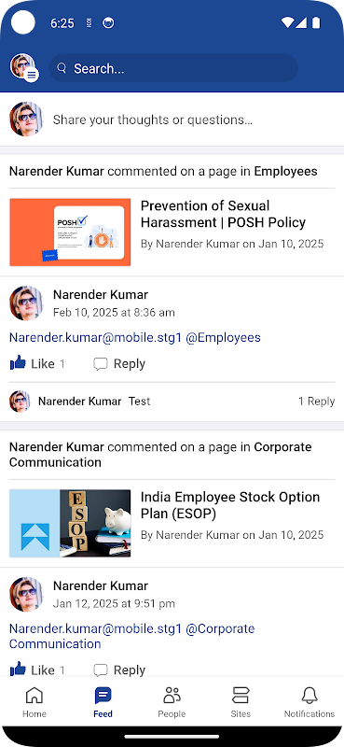Open profile menu avatar with hamburger badge
The image size is (344, 747).
point(24,67)
